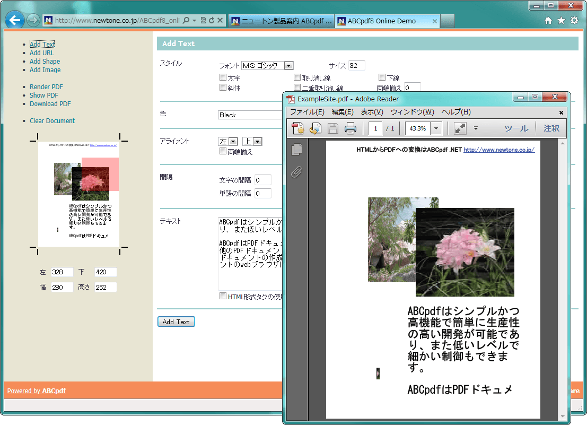Go back with the browser back arrow

coord(15,20)
